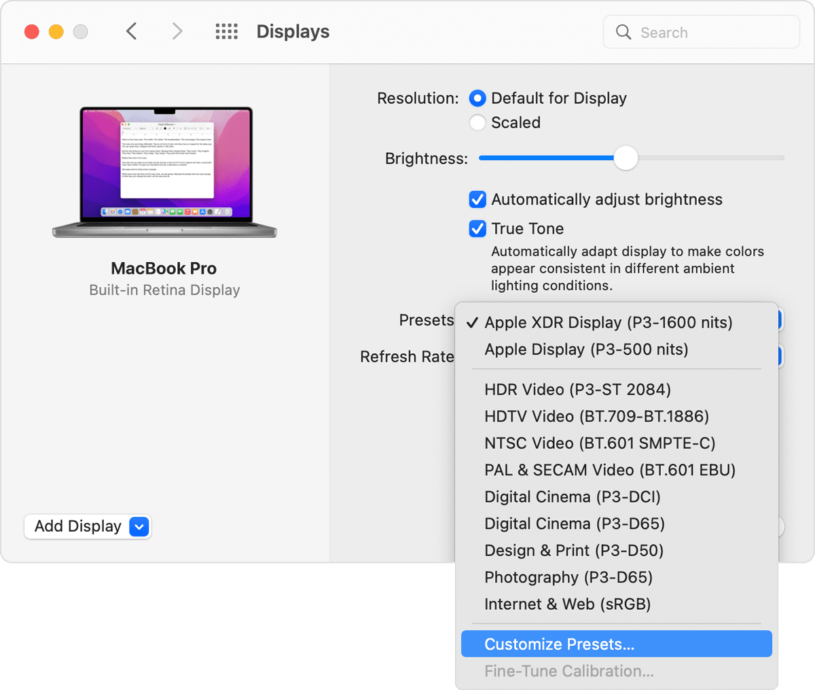815x690 pixels.
Task: Select PAL & SECAM Video preset
Action: coord(617,470)
